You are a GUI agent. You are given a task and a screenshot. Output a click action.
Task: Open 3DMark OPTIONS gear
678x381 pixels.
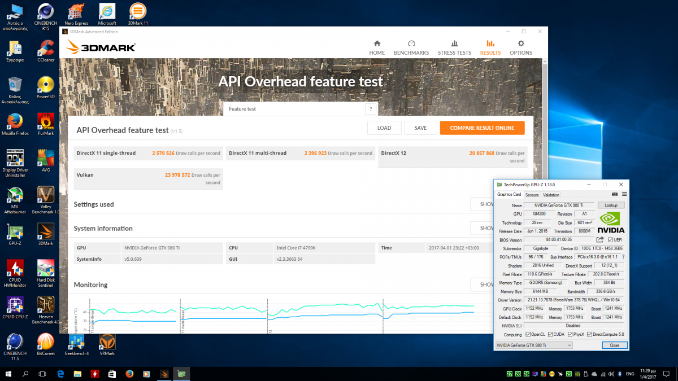[521, 48]
